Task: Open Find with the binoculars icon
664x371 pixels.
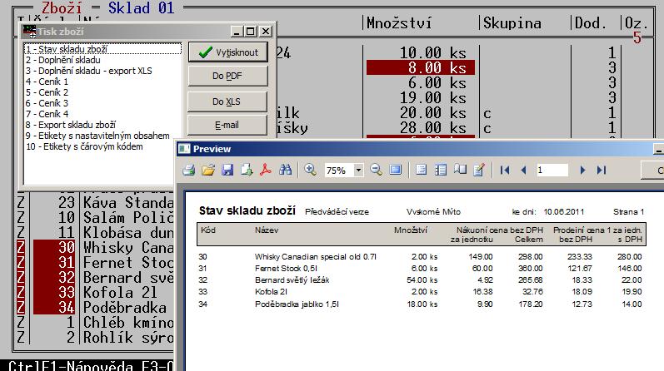Action: [286, 170]
